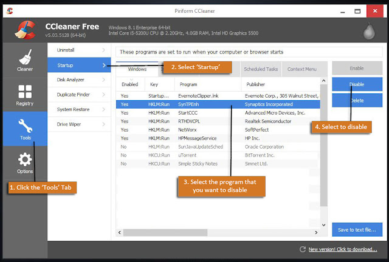Select the HPMessageService startup entry
This screenshot has width=389, height=262.
(218, 138)
